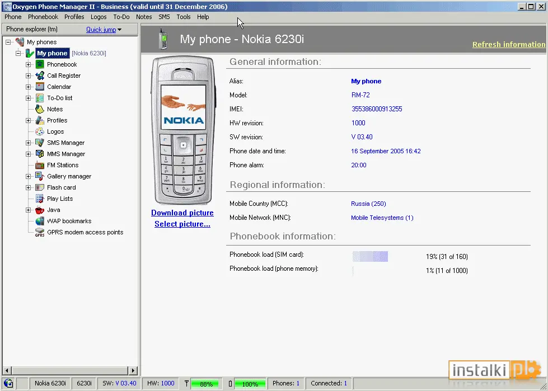Screen dimensions: 548x391
Task: Click the Nokia 6230i phone picture
Action: [184, 130]
